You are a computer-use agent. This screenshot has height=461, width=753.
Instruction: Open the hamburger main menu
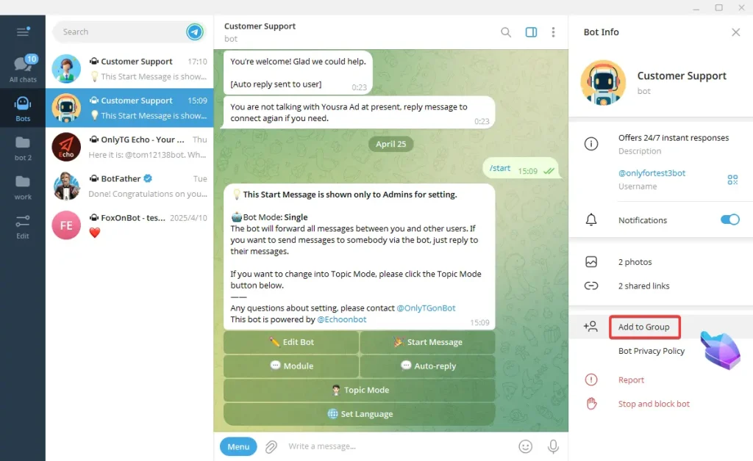[23, 32]
